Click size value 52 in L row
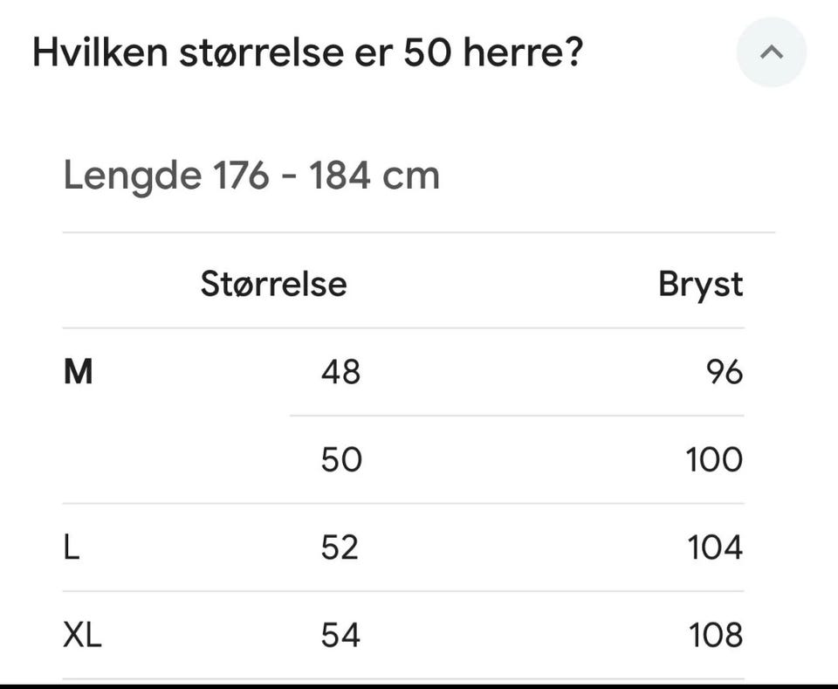Image resolution: width=838 pixels, height=689 pixels. pos(340,547)
